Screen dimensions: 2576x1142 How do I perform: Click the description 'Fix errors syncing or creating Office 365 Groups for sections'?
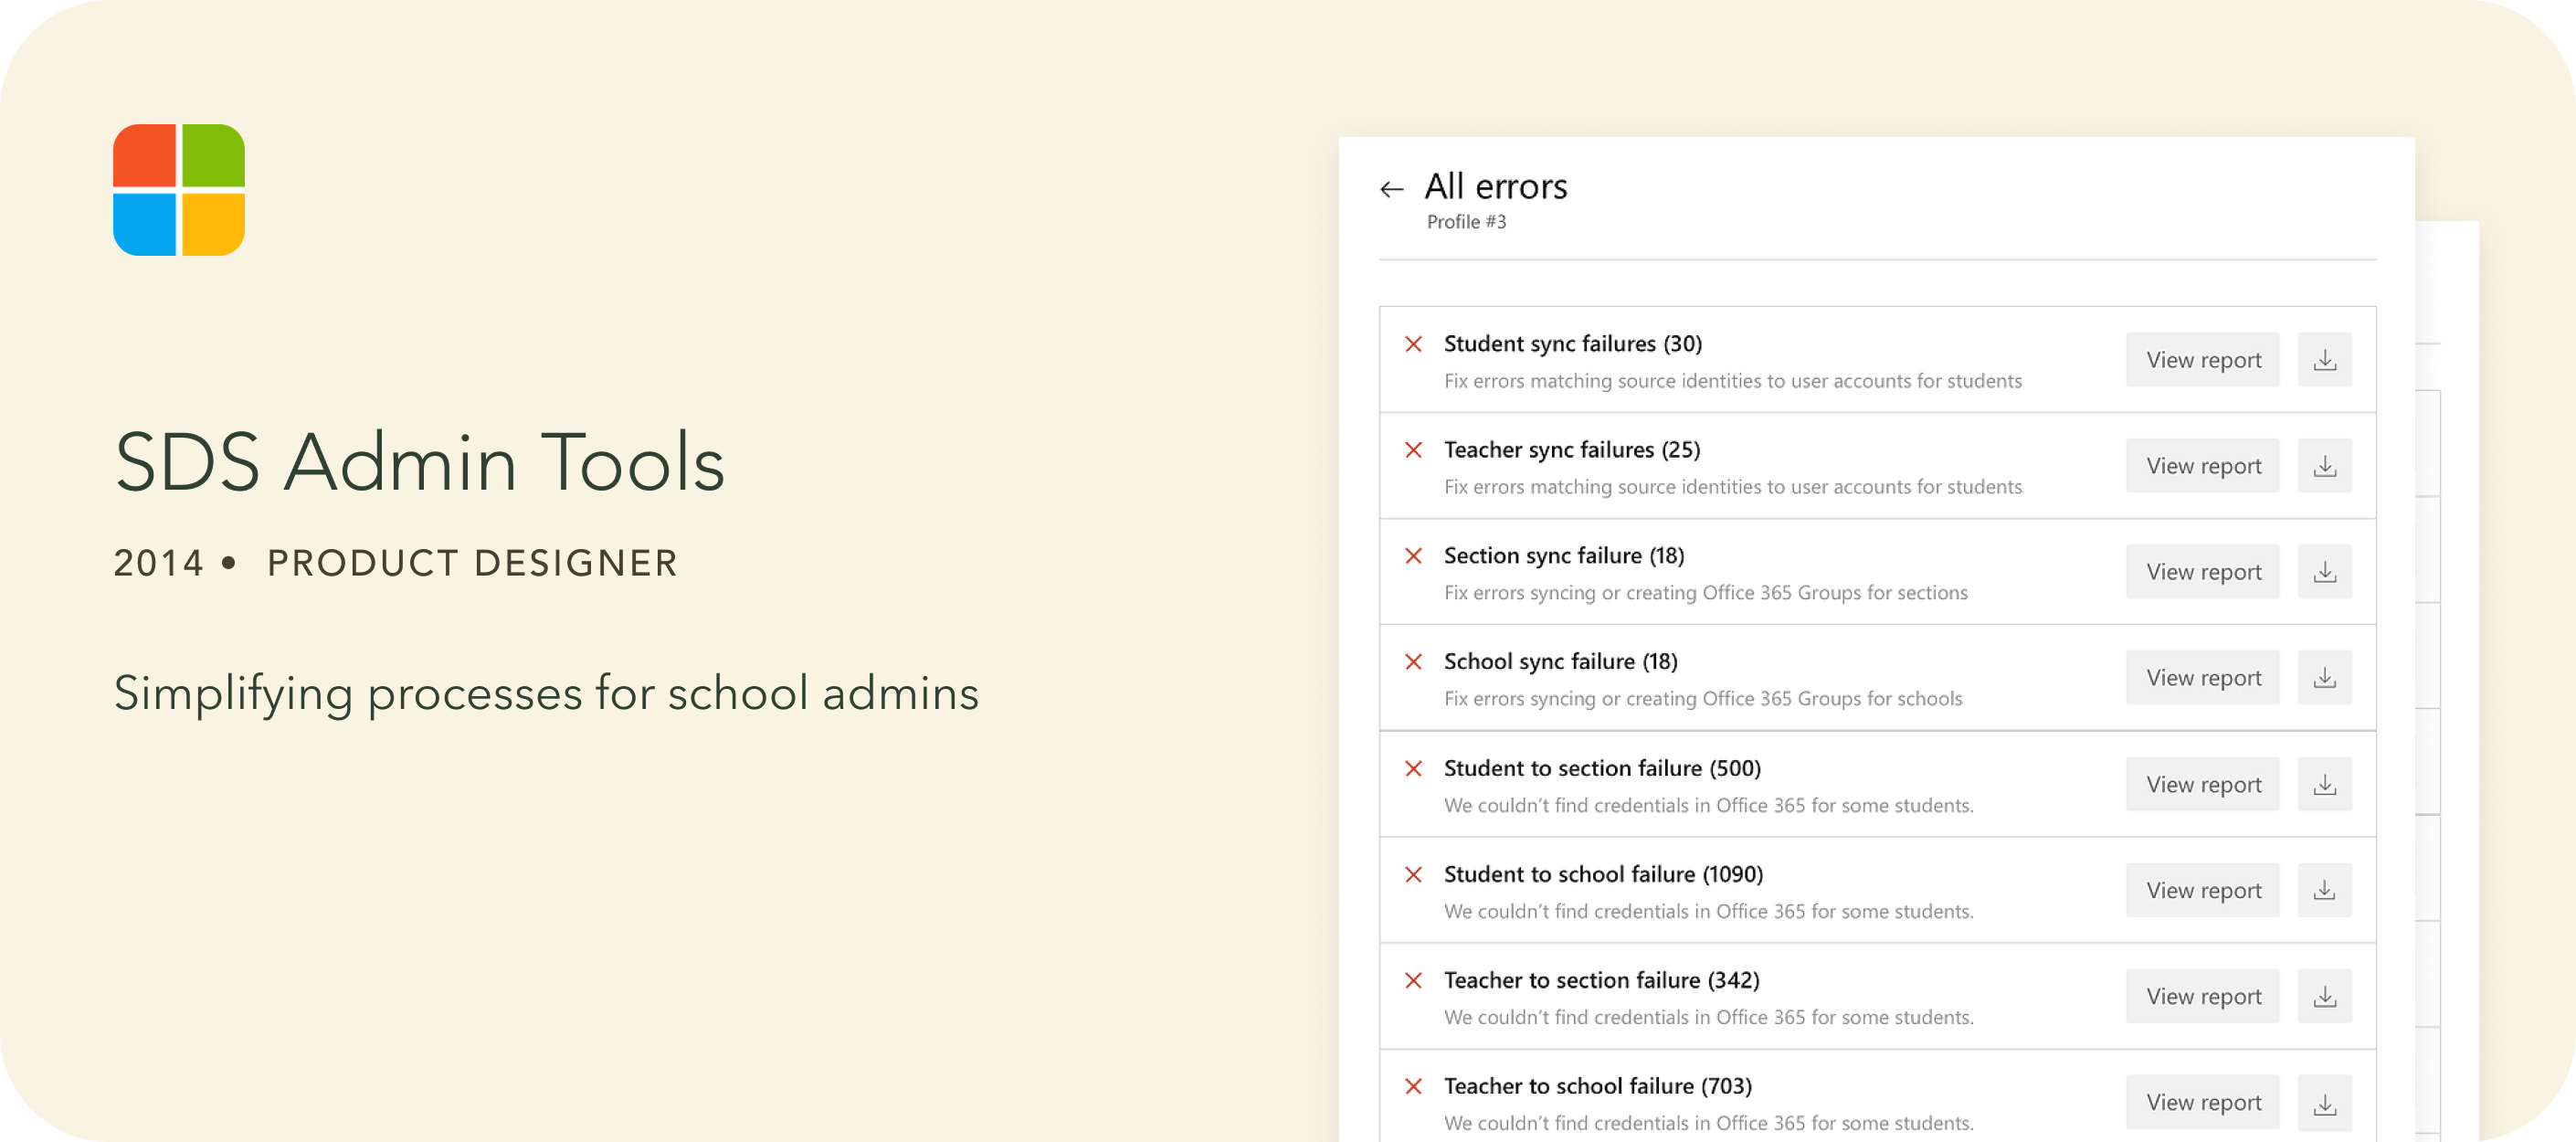click(x=1705, y=593)
